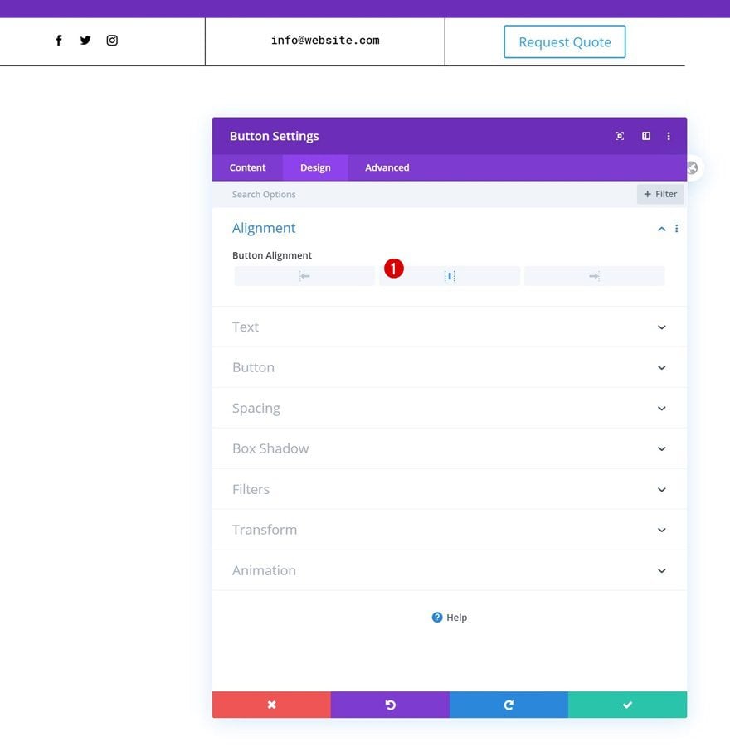The height and width of the screenshot is (756, 730).
Task: Open Button Settings more options menu
Action: coord(669,137)
